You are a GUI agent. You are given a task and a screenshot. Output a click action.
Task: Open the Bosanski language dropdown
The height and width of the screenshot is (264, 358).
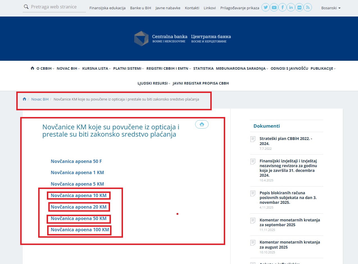pyautogui.click(x=330, y=8)
